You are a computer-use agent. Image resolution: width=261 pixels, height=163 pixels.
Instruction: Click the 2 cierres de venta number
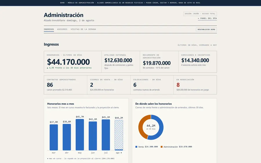point(92,85)
